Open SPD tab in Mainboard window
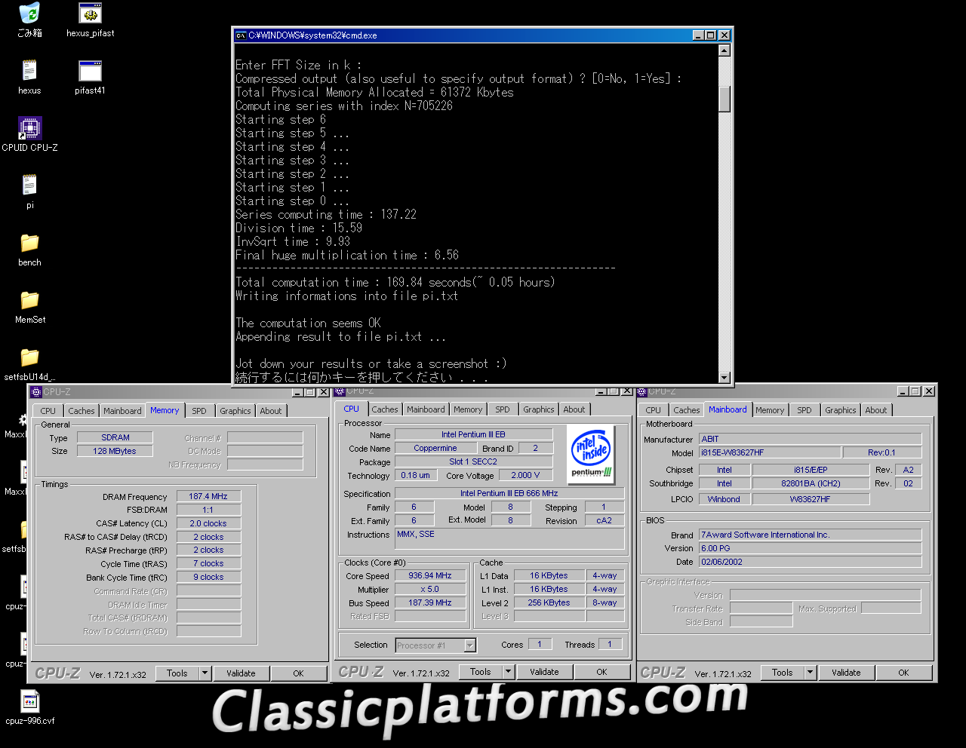This screenshot has height=748, width=966. tap(804, 410)
